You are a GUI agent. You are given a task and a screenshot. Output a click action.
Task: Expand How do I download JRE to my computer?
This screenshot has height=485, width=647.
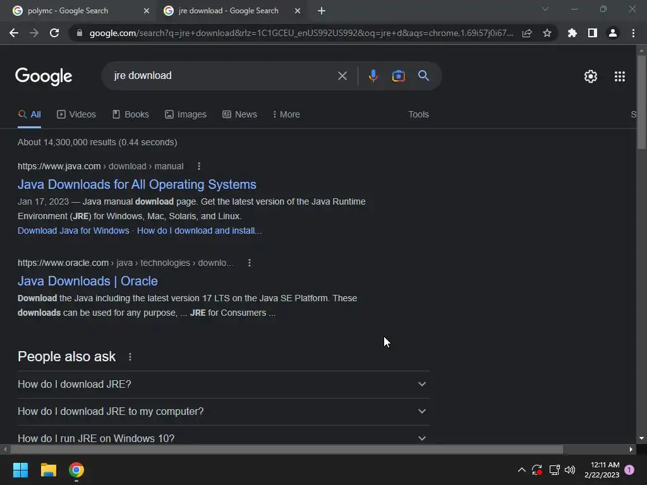point(224,412)
